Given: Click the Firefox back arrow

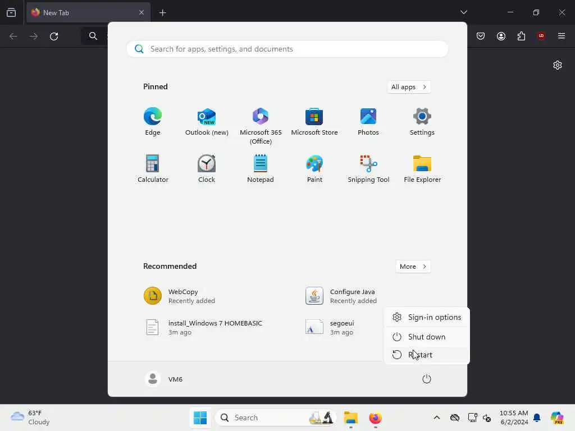Looking at the screenshot, I should point(13,36).
